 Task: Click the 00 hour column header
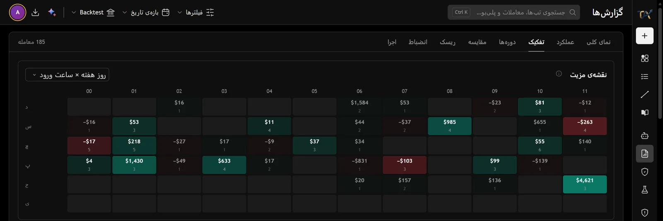(89, 91)
